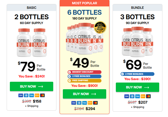Click the Visa icon under the Basic package
Screen dimensions: 168x117
point(21,95)
